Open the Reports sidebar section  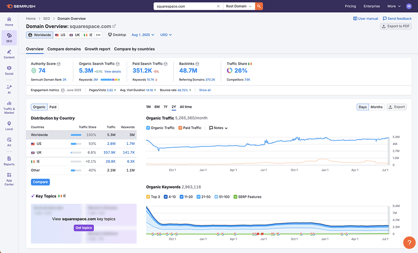[x=9, y=161]
